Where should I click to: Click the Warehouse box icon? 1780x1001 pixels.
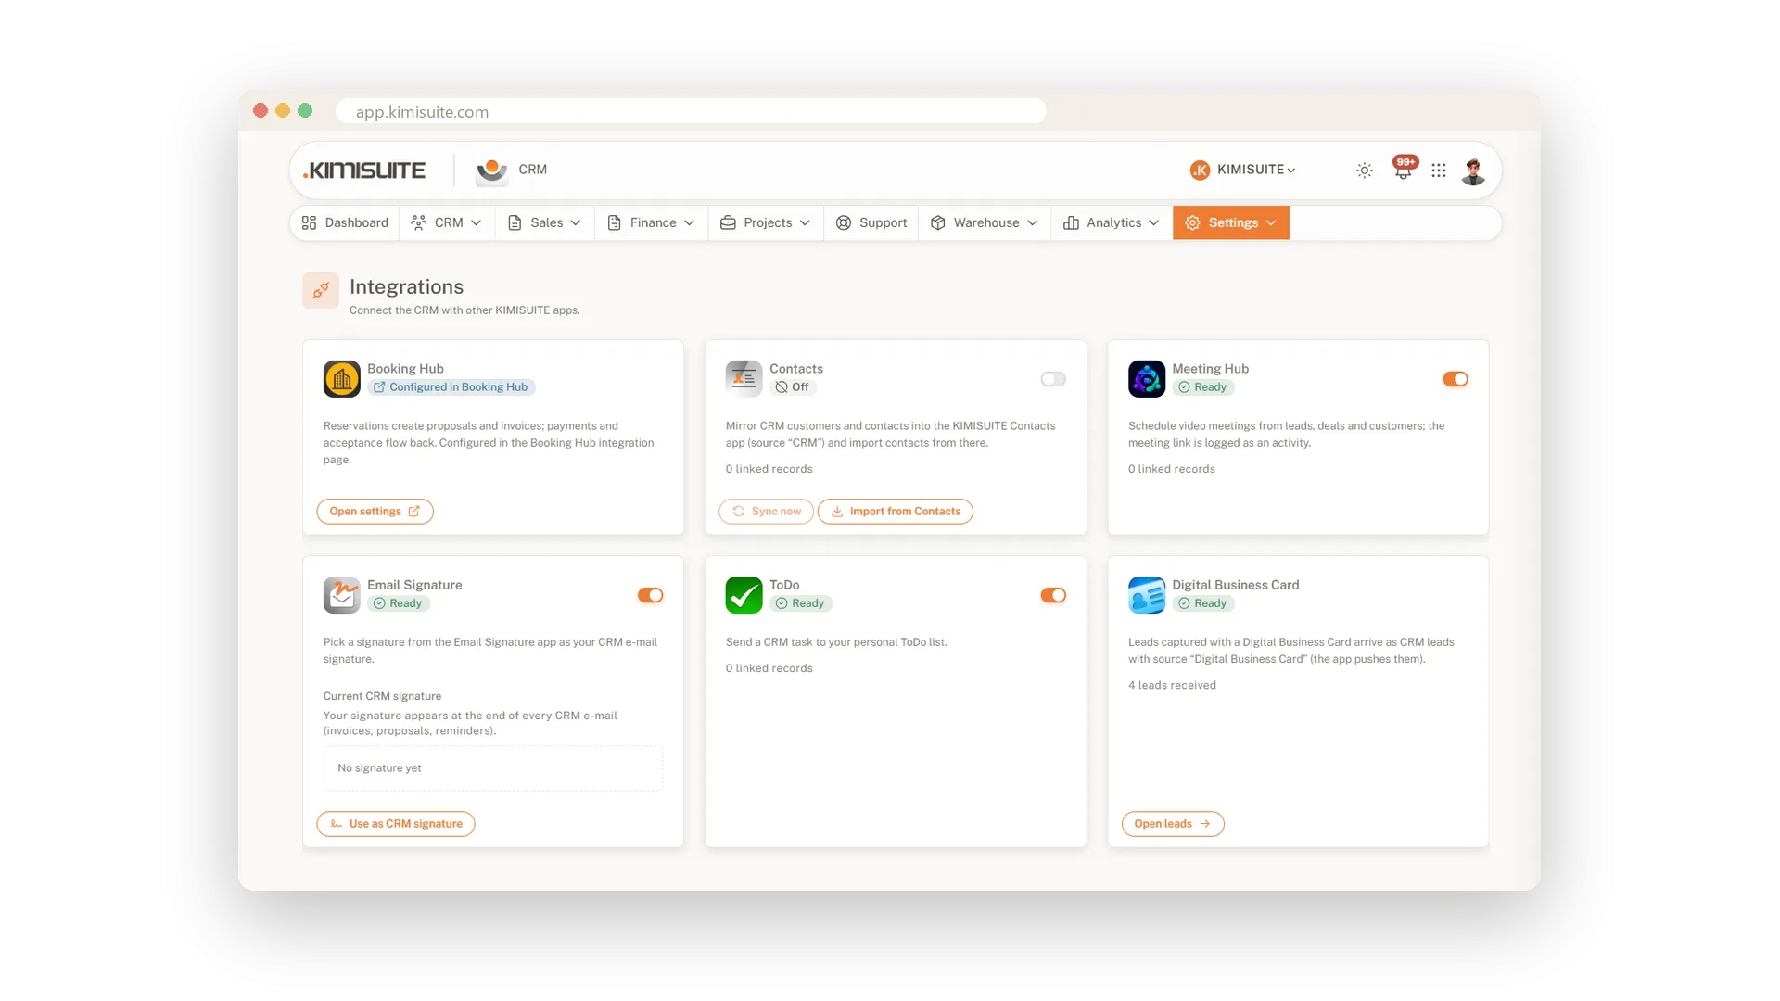pos(938,222)
